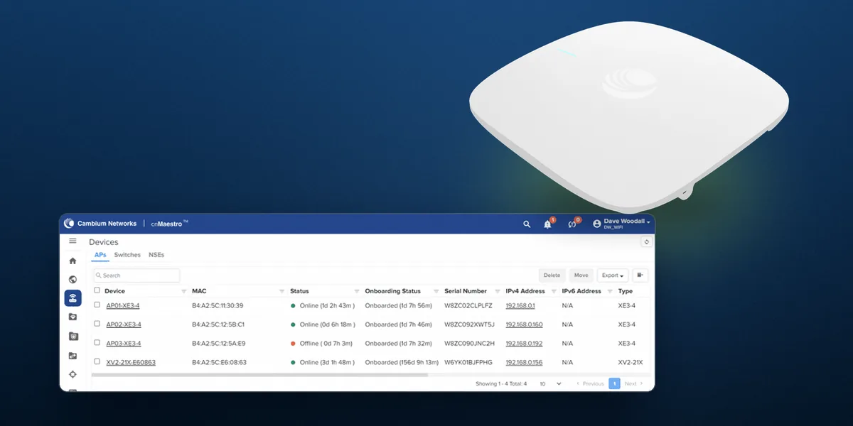Click the sidebar icon third below Devices
This screenshot has height=426, width=853.
point(73,356)
